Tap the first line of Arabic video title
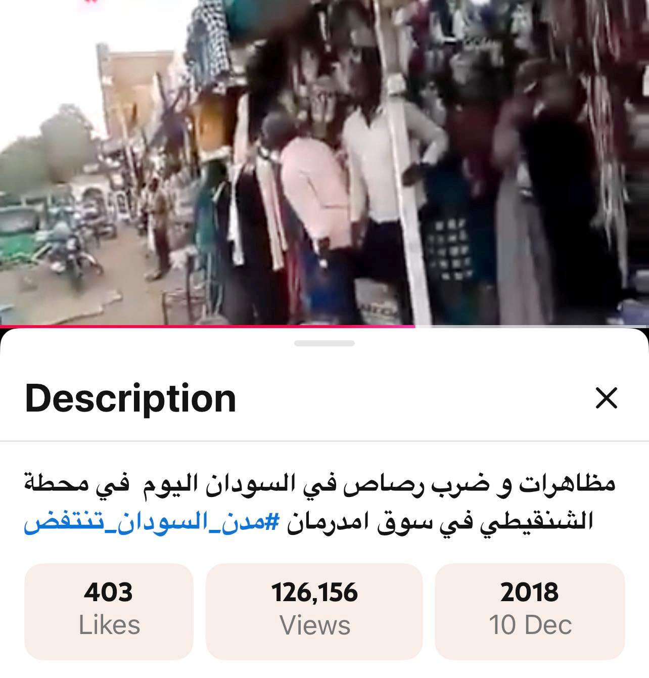This screenshot has height=678, width=649. pyautogui.click(x=320, y=484)
